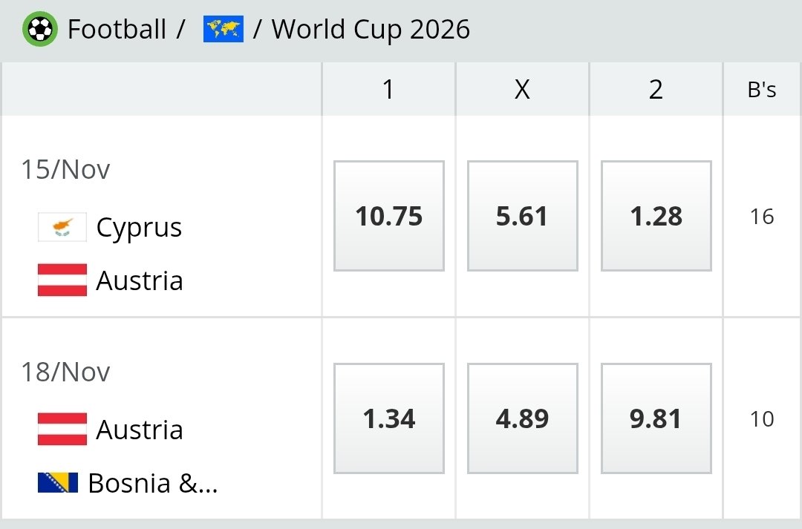Click the world map flag icon
Viewport: 802px width, 529px height.
(x=223, y=30)
